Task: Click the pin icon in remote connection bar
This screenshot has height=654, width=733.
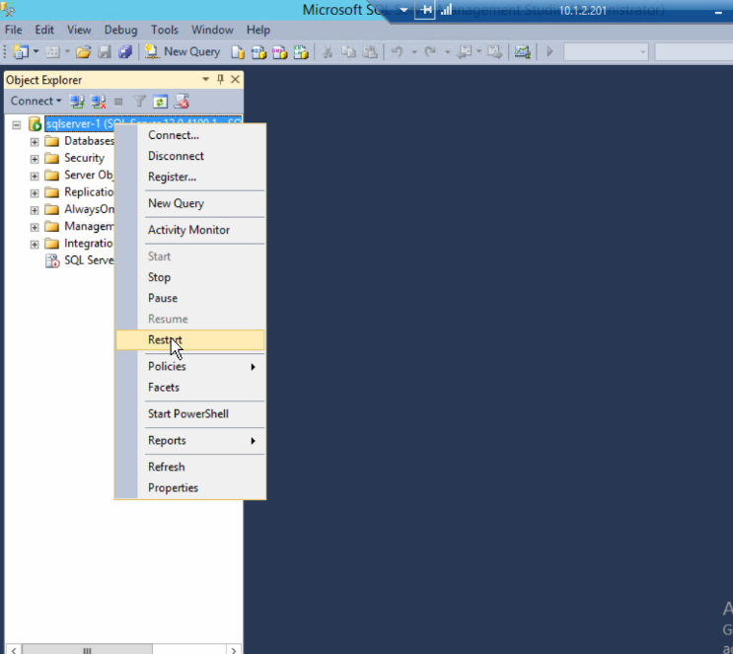Action: pos(424,10)
